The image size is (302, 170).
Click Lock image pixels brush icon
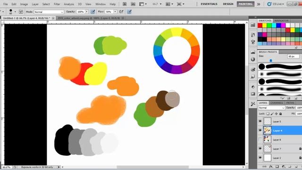pos(272,114)
